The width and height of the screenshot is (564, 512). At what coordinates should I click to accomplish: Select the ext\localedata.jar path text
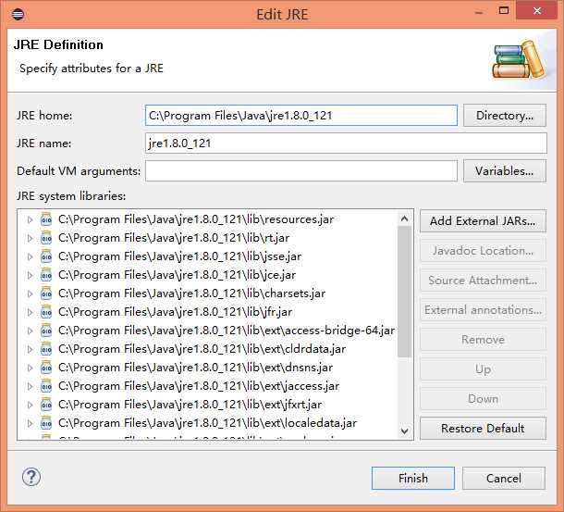pyautogui.click(x=207, y=423)
